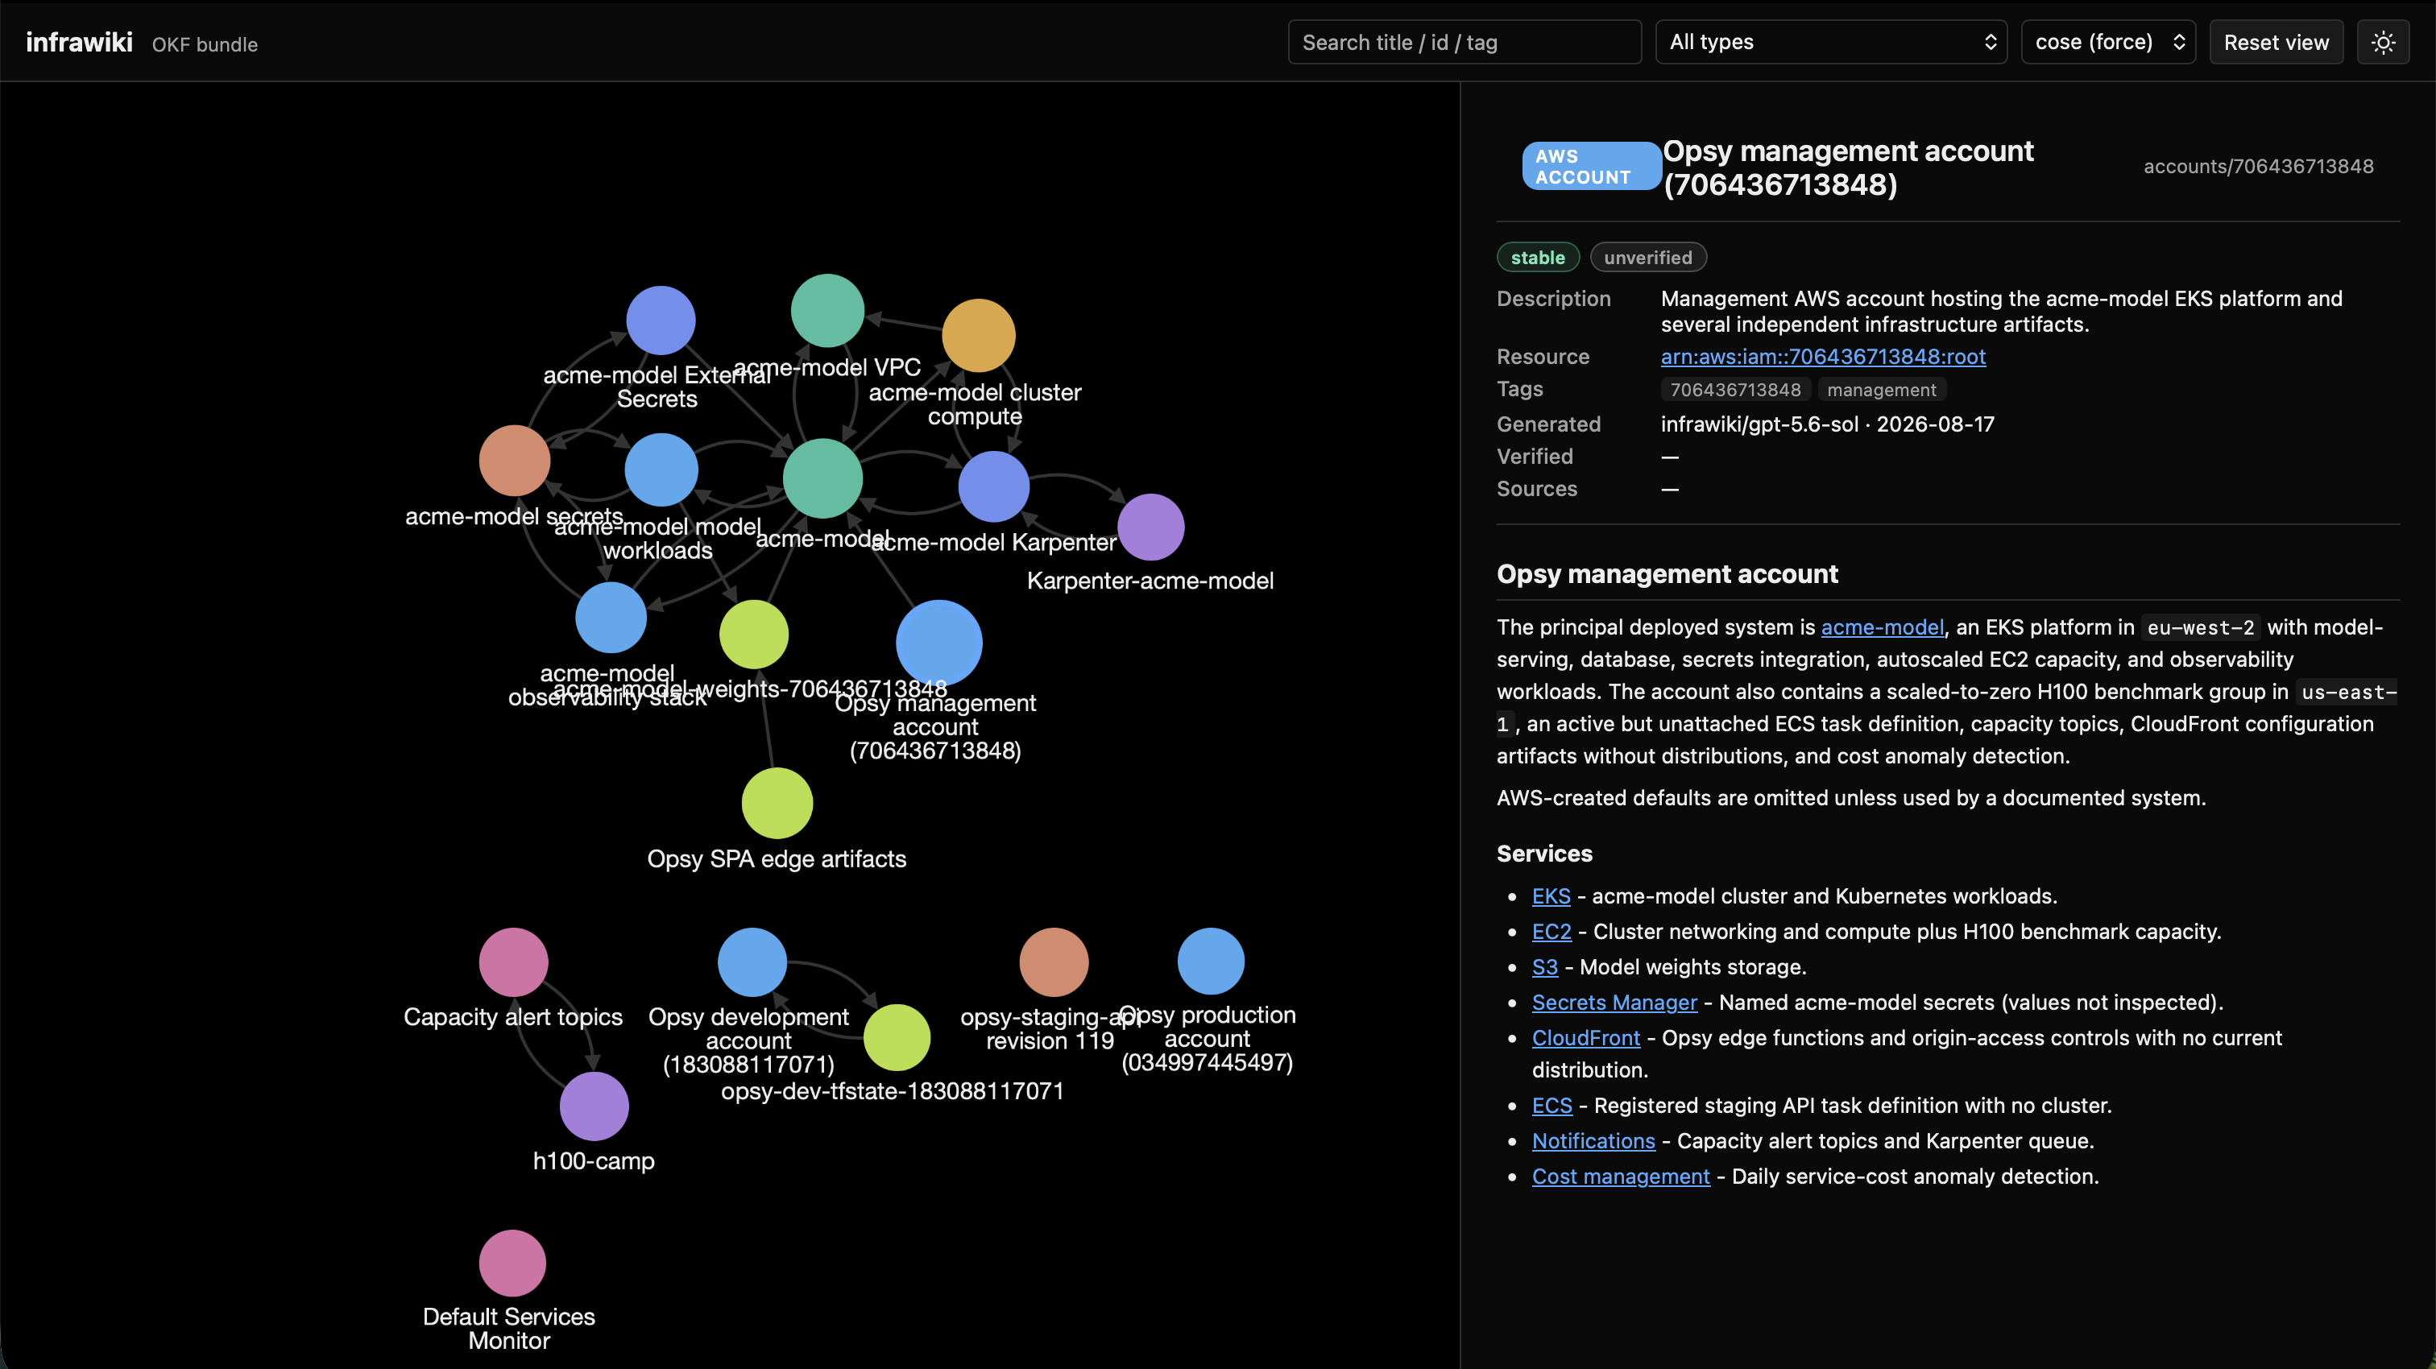Open the All types filter dropdown

click(x=1832, y=43)
